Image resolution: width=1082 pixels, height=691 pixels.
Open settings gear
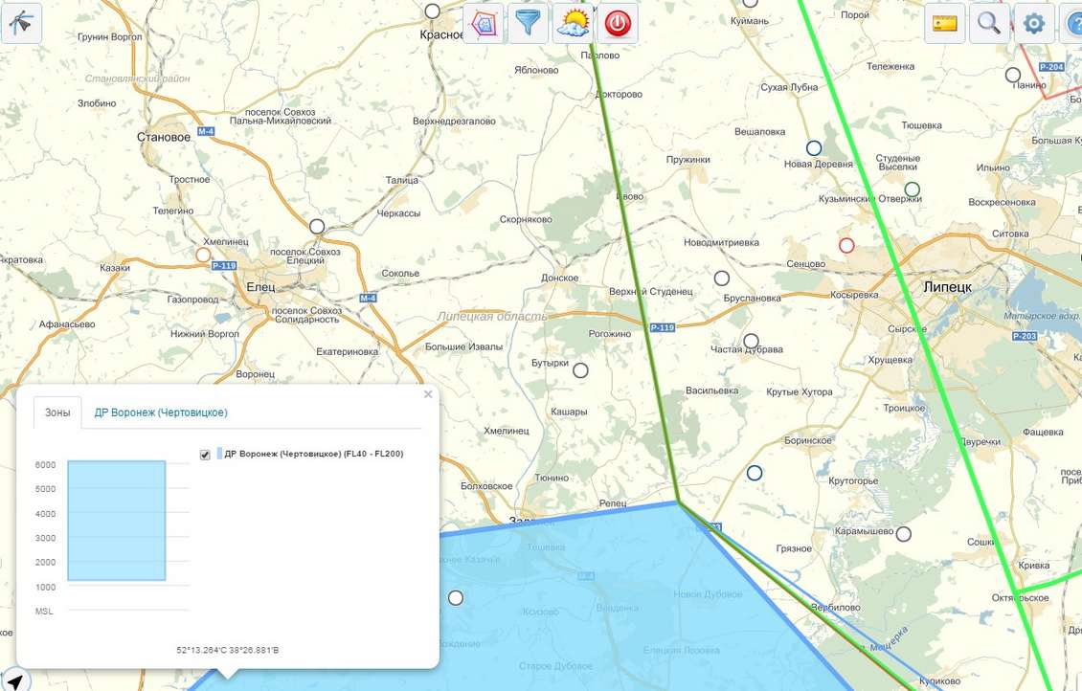(x=1033, y=23)
